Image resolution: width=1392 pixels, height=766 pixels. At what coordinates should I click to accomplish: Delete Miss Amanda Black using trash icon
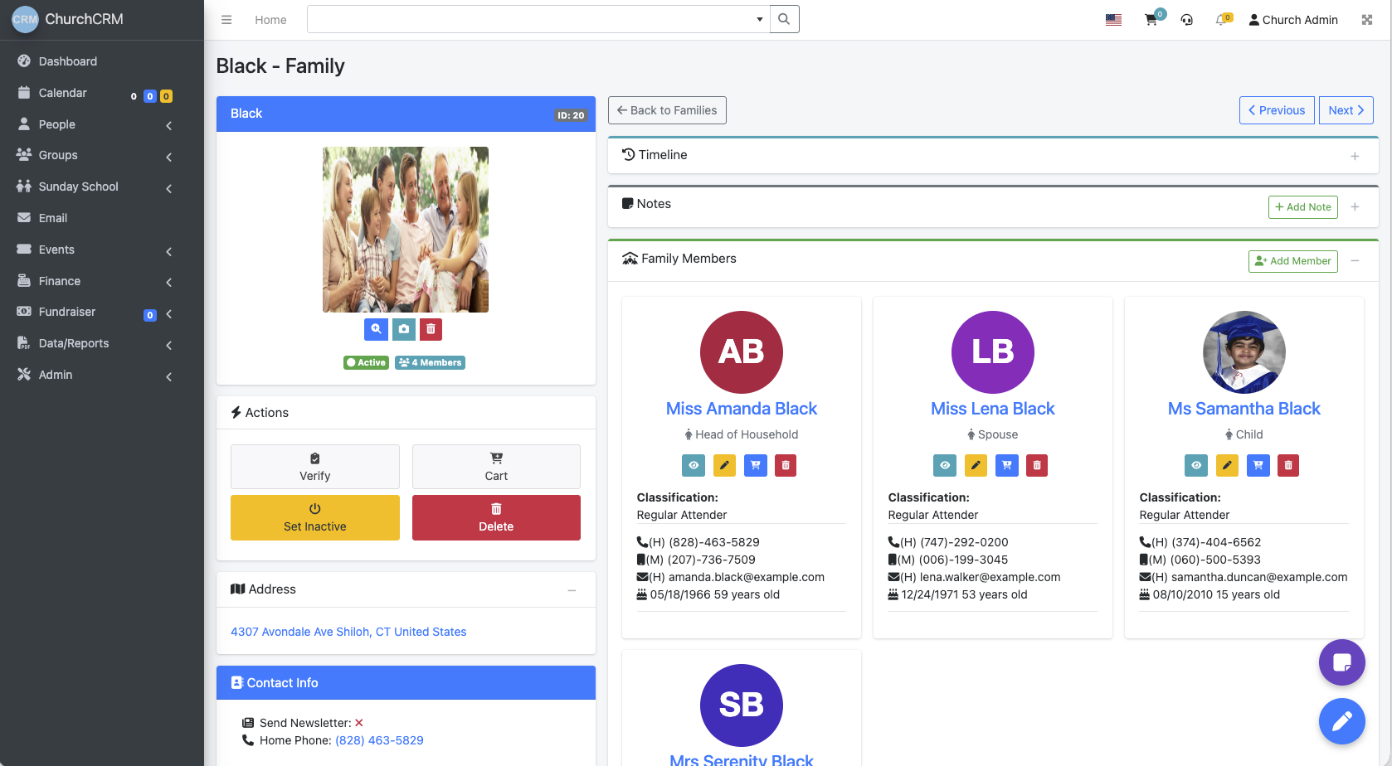pos(785,465)
